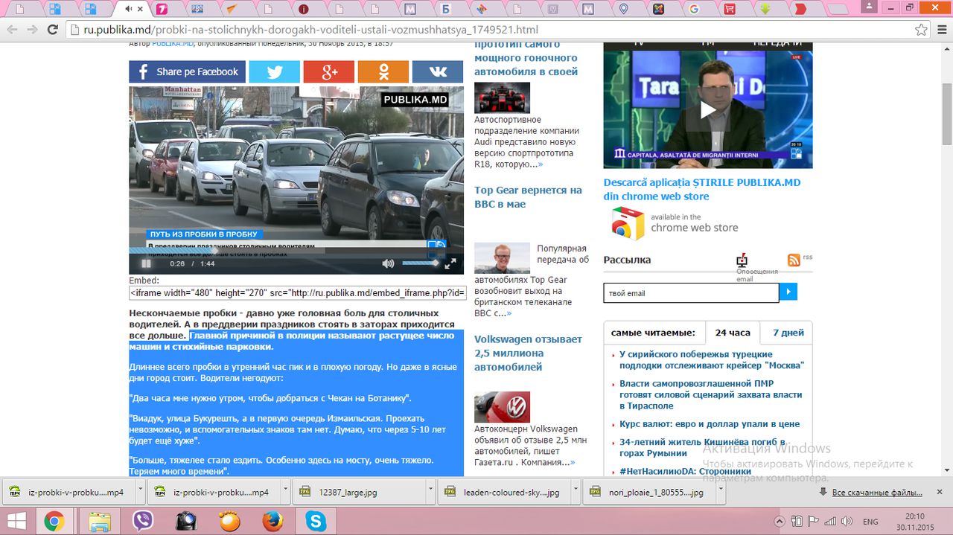Click the Top Gear presenter thumbnail

pos(502,257)
